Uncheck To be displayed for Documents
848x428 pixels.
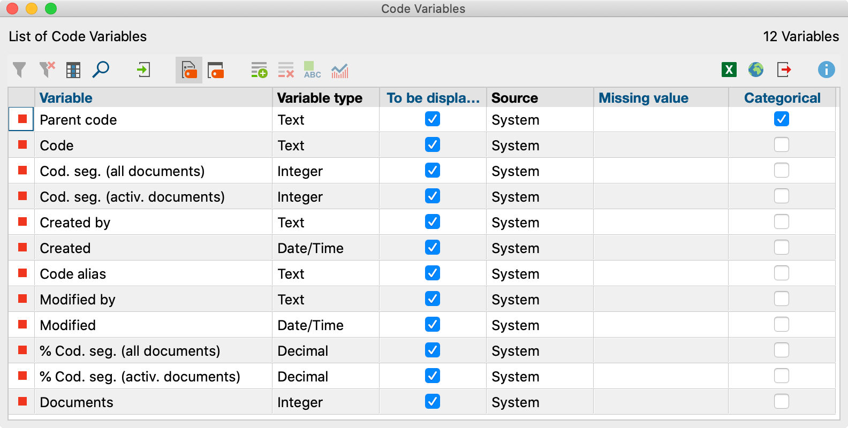click(432, 402)
